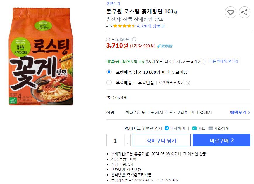Image resolution: width=254 pixels, height=184 pixels.
Task: Click the 생면식감 brand link
Action: point(113,4)
